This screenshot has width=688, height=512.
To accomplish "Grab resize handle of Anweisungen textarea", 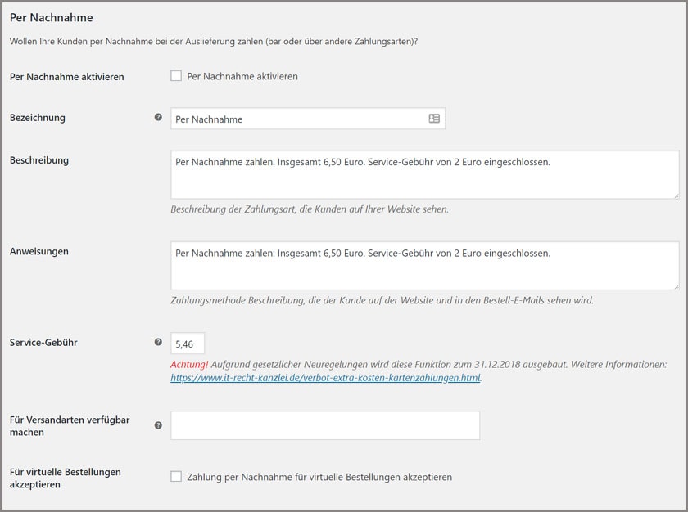I will 675,286.
